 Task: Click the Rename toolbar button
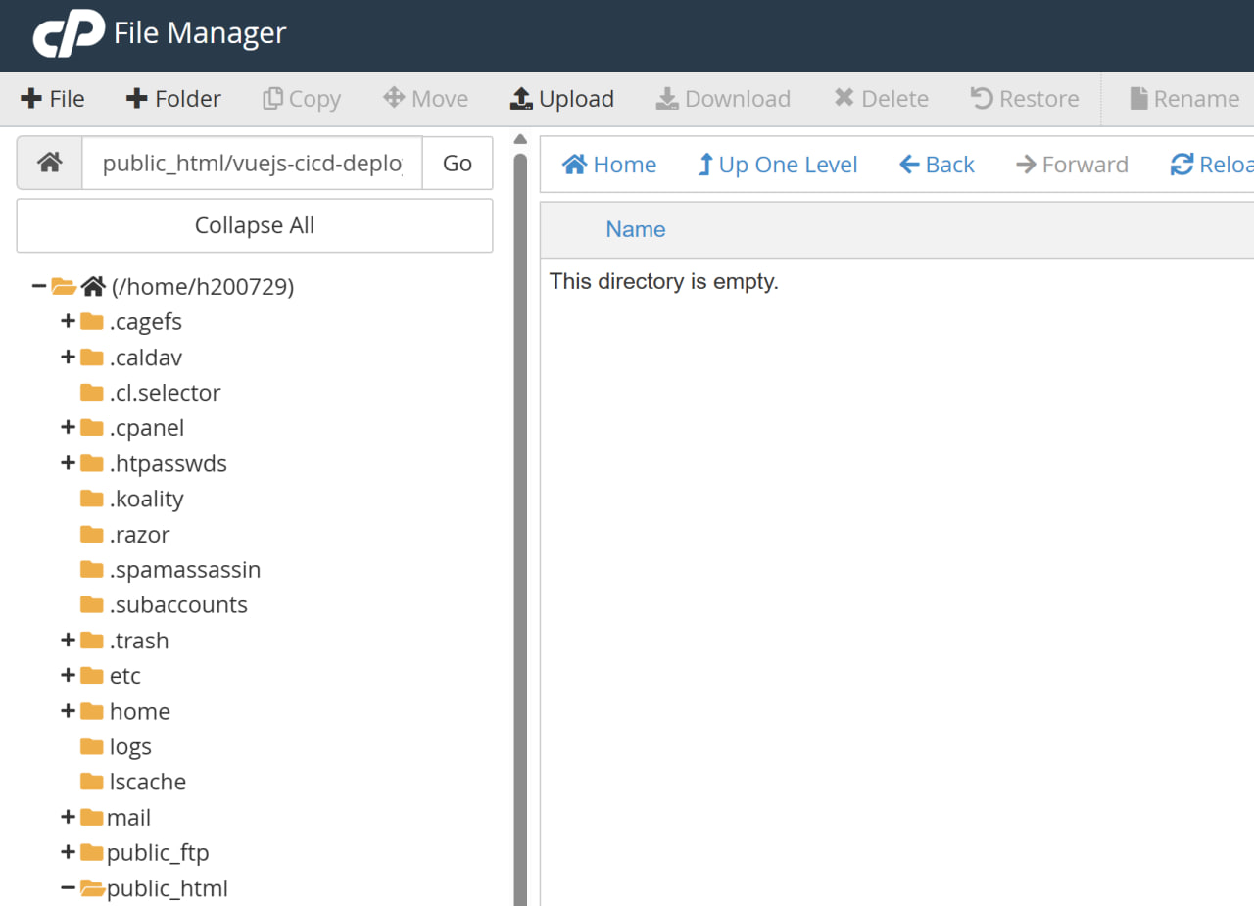pyautogui.click(x=1184, y=99)
